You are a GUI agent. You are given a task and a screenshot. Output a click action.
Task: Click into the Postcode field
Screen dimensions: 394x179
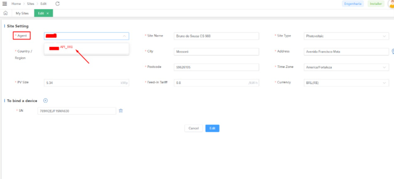pyautogui.click(x=216, y=67)
